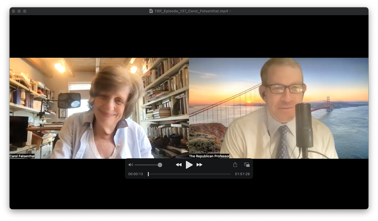Minimize the video window
378x221 pixels.
[19, 11]
